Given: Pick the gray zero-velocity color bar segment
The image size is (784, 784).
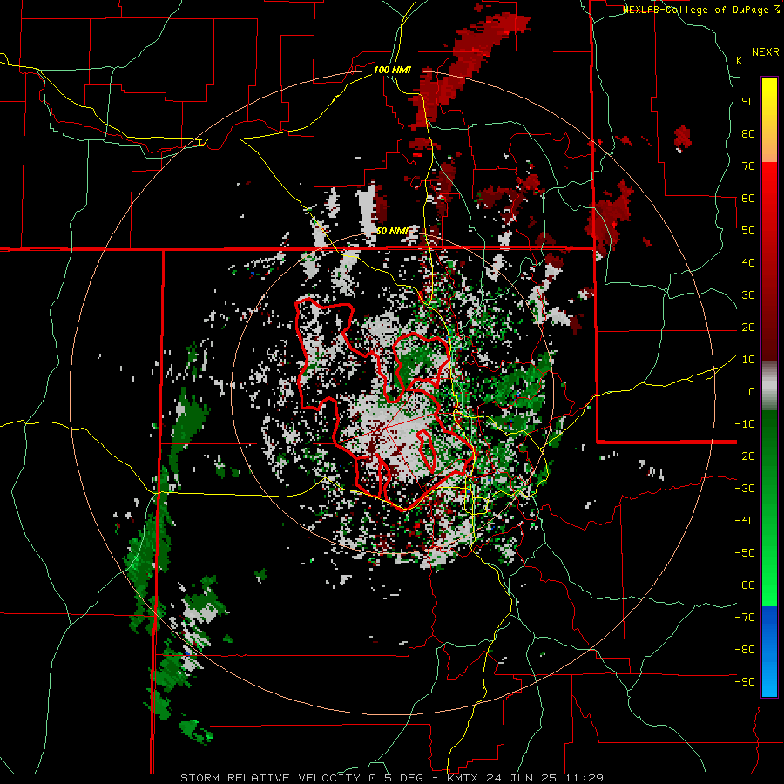Looking at the screenshot, I should pyautogui.click(x=769, y=386).
